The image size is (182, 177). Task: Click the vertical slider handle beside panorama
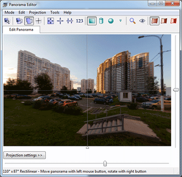[x=176, y=90]
